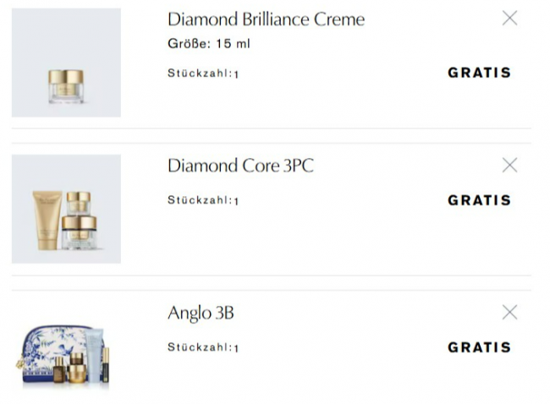The image size is (550, 404).
Task: Click the Anglo 3B product title
Action: click(201, 314)
